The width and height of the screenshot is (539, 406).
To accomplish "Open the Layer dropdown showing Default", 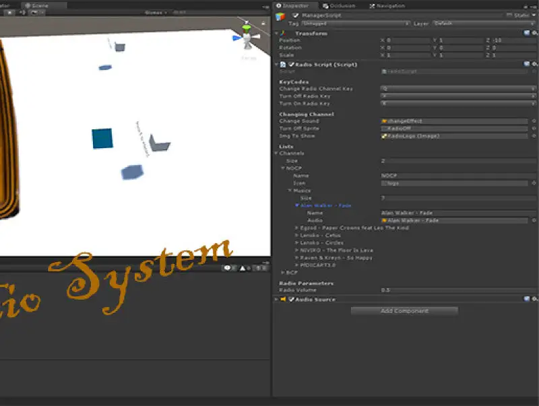I will (484, 24).
